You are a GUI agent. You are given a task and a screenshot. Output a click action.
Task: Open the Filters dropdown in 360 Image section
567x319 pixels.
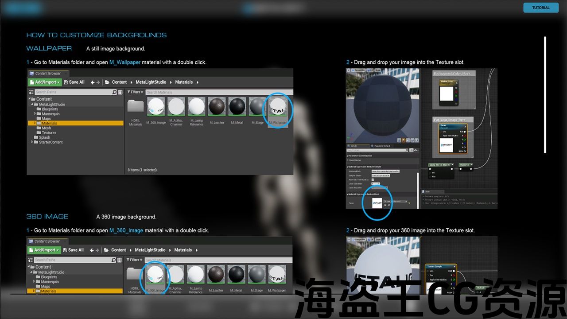pyautogui.click(x=135, y=260)
